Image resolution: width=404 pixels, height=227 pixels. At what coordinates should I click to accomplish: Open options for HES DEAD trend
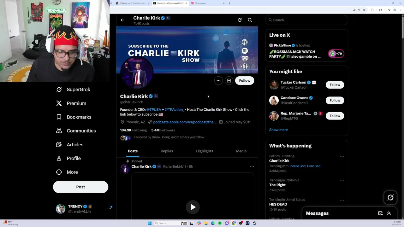point(342,200)
